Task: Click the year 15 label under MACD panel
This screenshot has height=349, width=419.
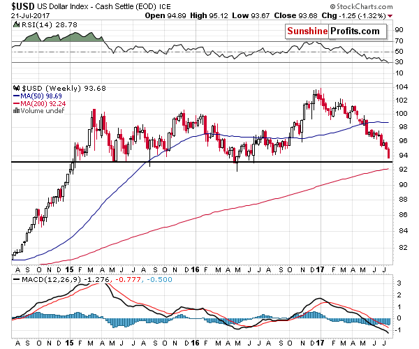Action: tap(69, 343)
